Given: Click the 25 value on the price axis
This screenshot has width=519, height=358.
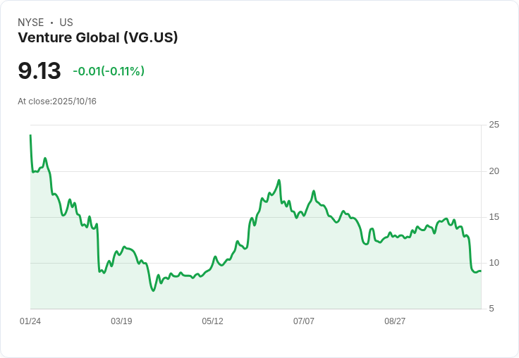Looking at the screenshot, I should coord(494,125).
